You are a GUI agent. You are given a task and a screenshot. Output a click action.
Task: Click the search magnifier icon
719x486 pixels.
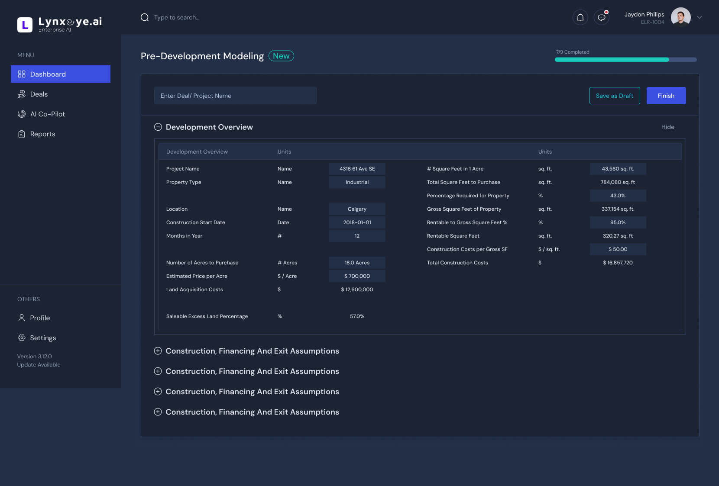145,17
